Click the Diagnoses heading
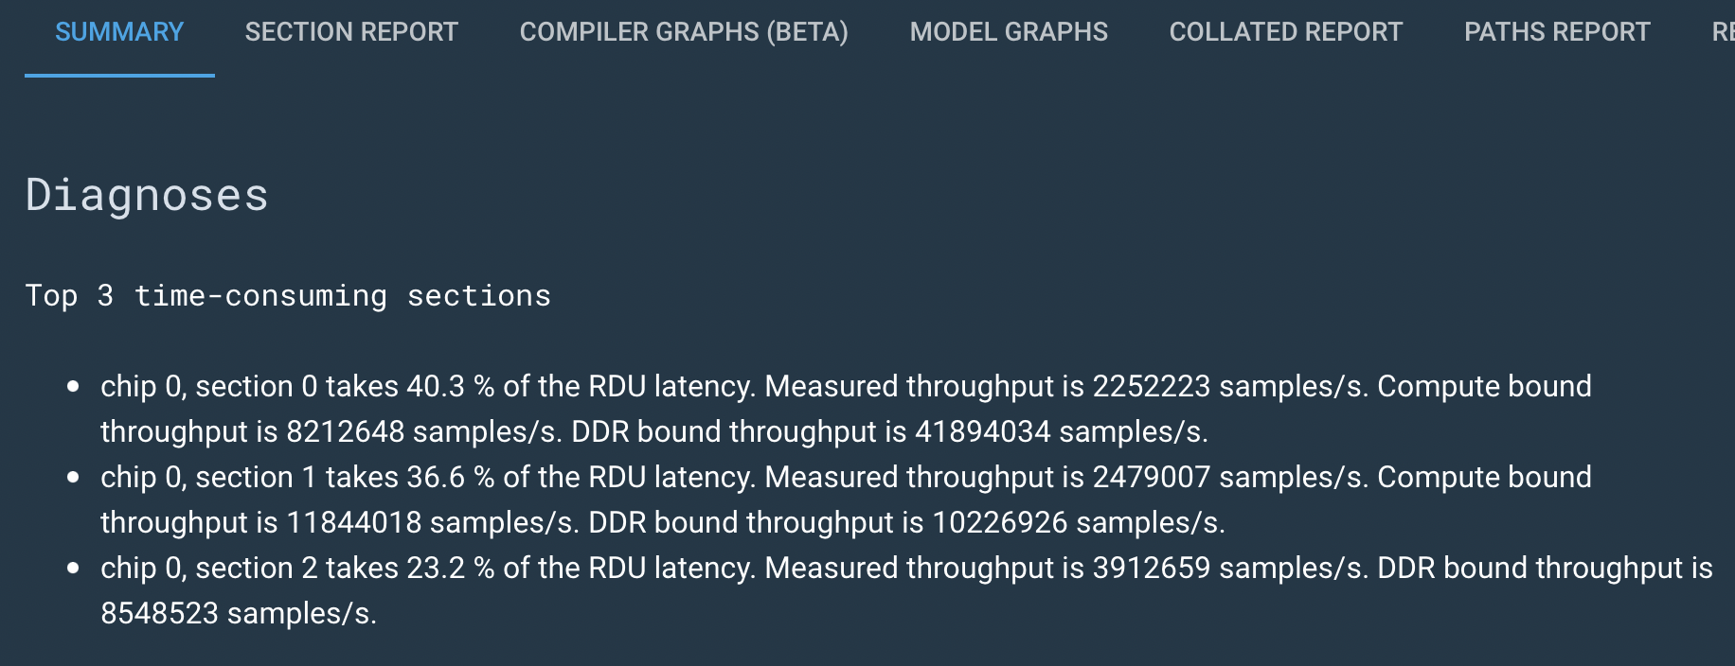The width and height of the screenshot is (1735, 666). 147,196
